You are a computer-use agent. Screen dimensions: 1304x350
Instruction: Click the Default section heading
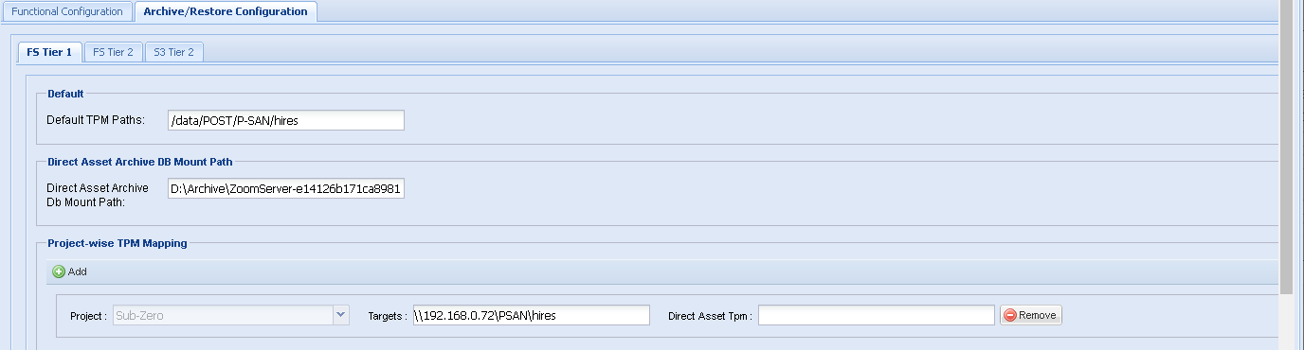click(x=65, y=94)
